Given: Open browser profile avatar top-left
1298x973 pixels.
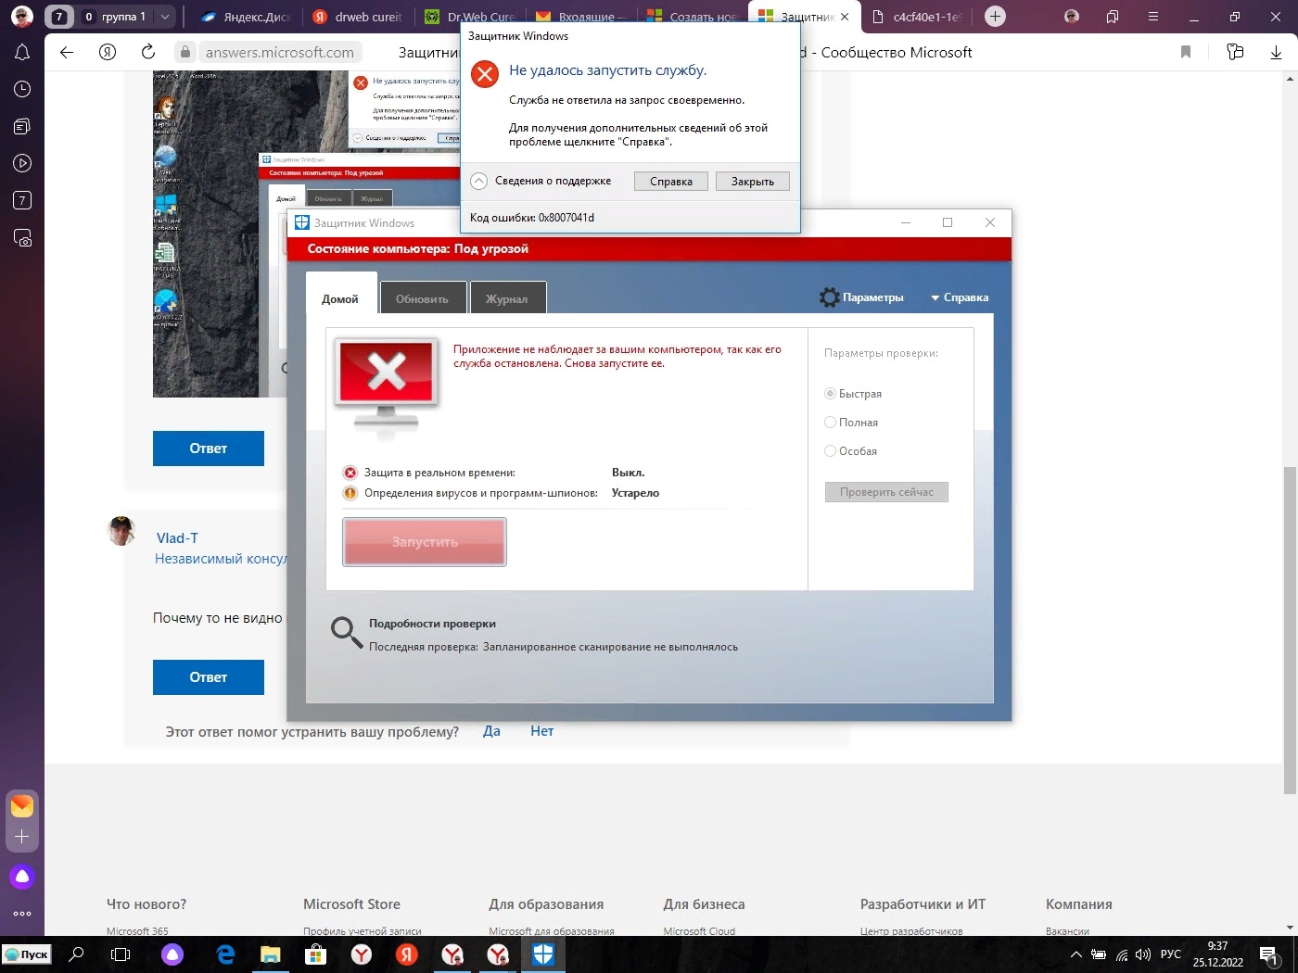Looking at the screenshot, I should [x=22, y=17].
